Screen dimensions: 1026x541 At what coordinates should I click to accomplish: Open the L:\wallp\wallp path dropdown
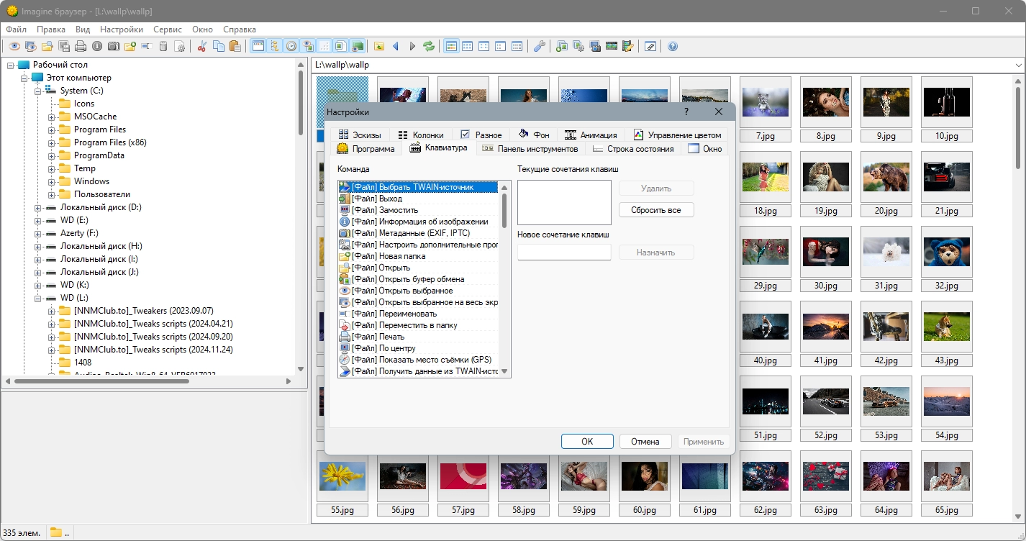click(x=1018, y=65)
